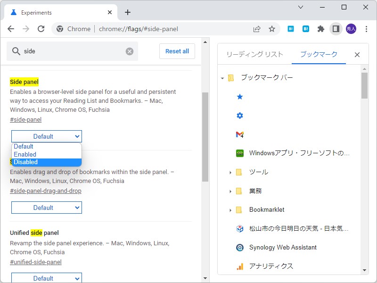Clear the search field with the X button
The height and width of the screenshot is (283, 377).
129,51
